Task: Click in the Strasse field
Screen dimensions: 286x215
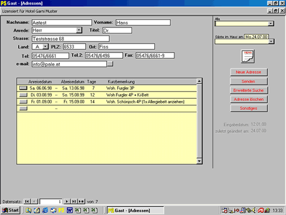Action: 71,39
